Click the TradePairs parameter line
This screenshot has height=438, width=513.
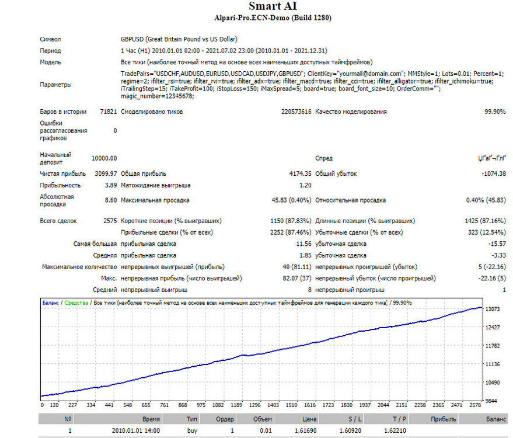click(312, 74)
